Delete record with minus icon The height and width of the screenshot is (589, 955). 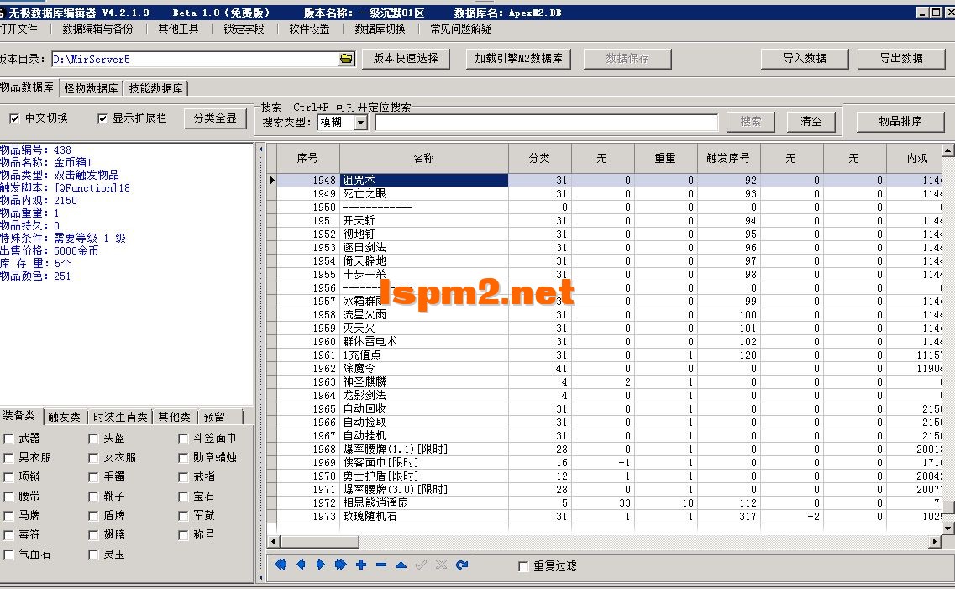point(381,565)
